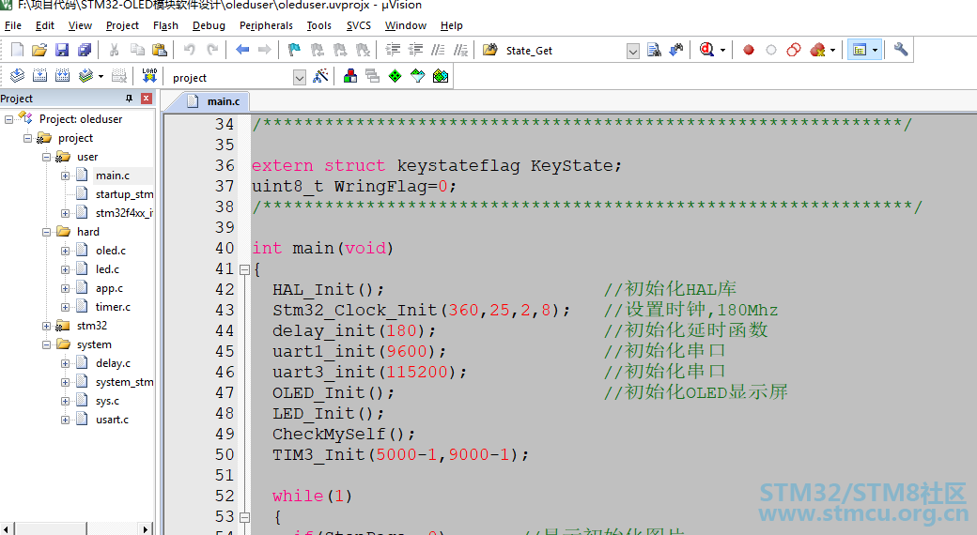Click the Save All icon
This screenshot has width=977, height=535.
(85, 50)
